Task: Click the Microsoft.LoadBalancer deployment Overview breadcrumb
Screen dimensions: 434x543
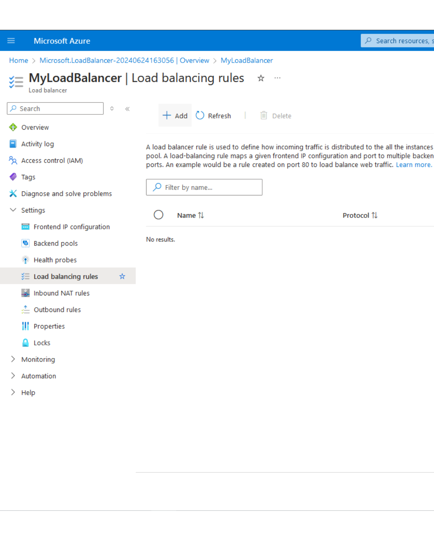Action: pos(124,60)
